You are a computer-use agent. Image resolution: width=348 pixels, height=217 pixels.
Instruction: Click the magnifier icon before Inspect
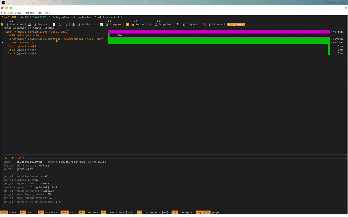pyautogui.click(x=178, y=24)
